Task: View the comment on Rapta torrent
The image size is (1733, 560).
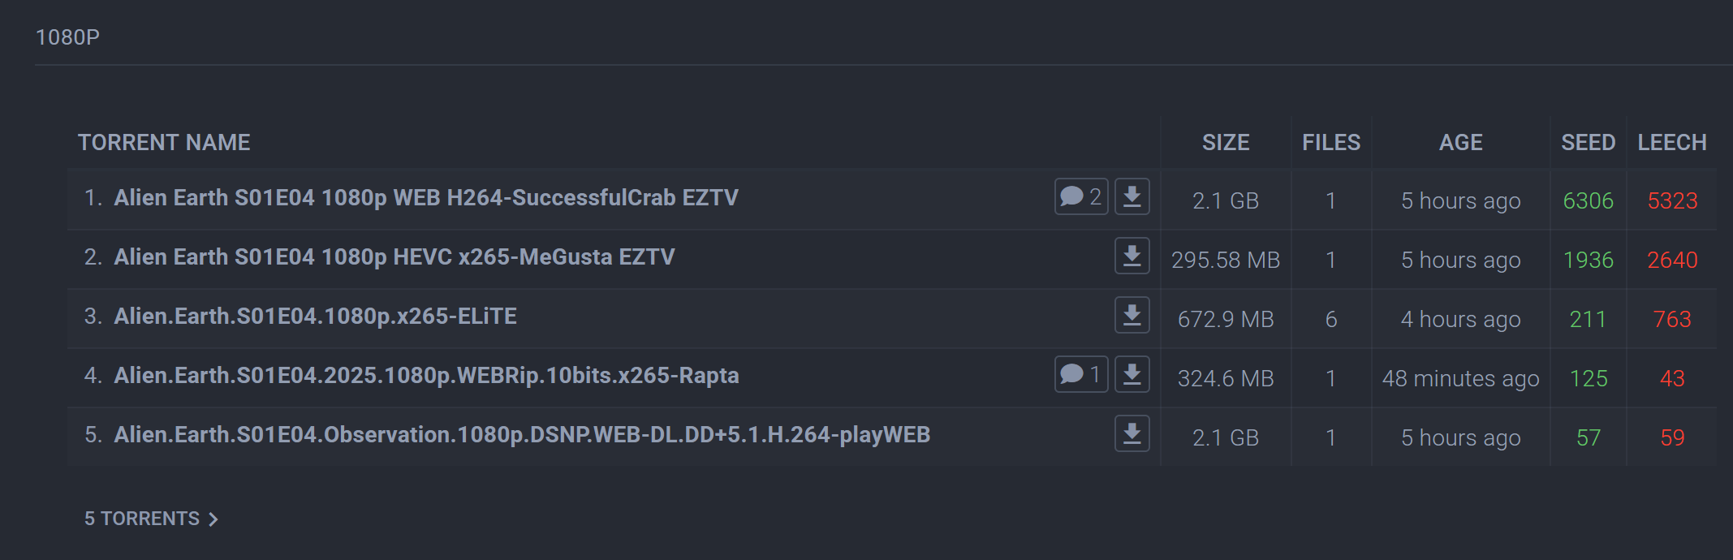Action: 1080,375
